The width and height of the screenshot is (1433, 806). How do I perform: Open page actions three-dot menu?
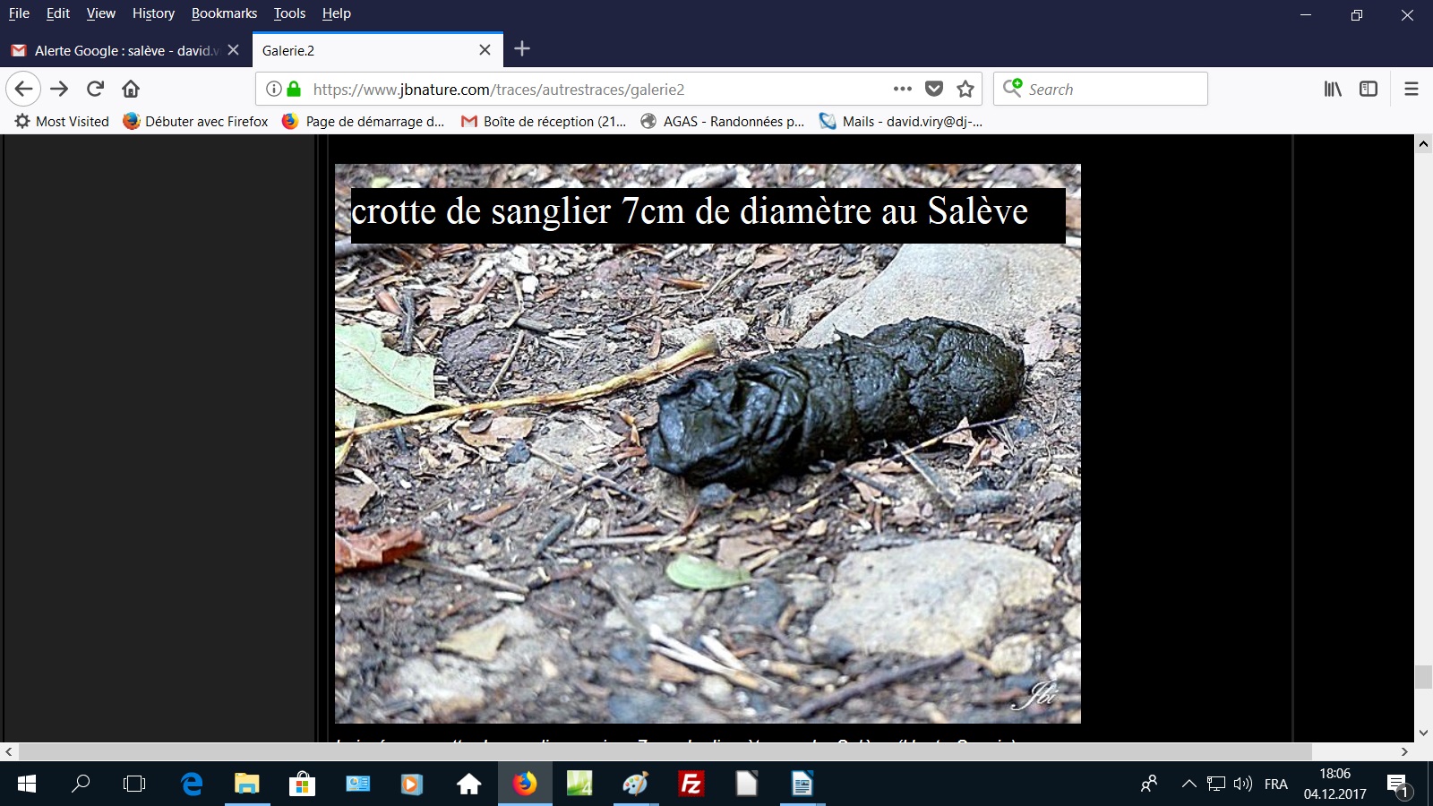(902, 89)
